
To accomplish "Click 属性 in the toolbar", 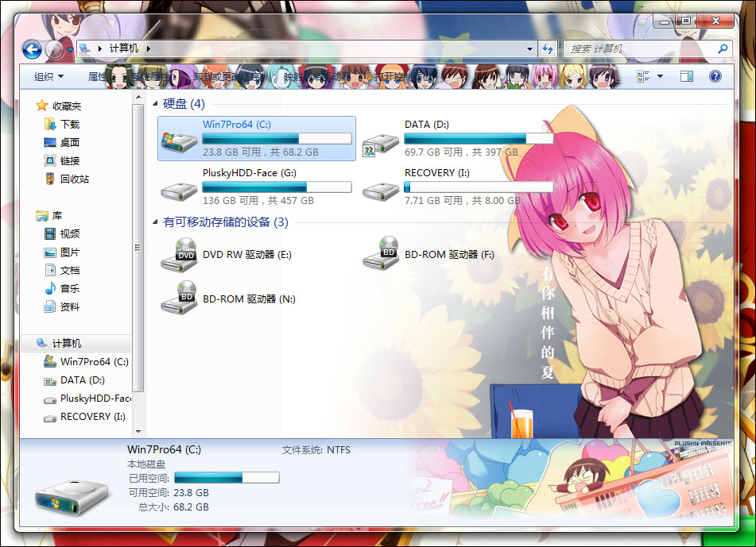I will 96,76.
